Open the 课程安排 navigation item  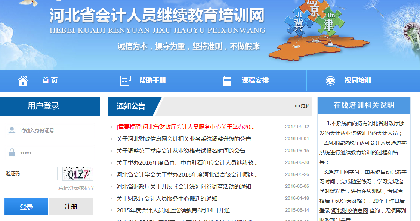click(x=255, y=80)
